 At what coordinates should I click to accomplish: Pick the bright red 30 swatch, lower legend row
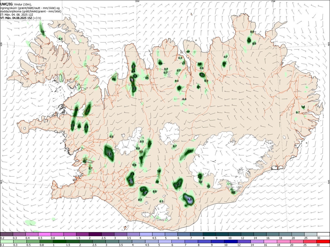pos(323,241)
